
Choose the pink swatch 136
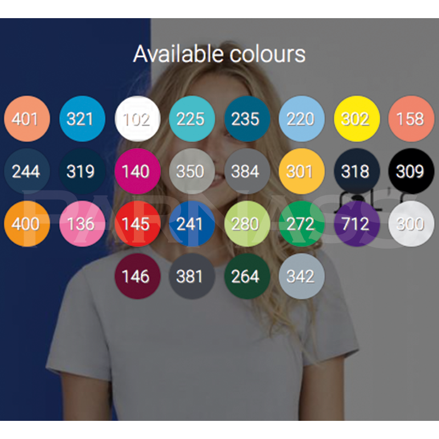tap(82, 224)
